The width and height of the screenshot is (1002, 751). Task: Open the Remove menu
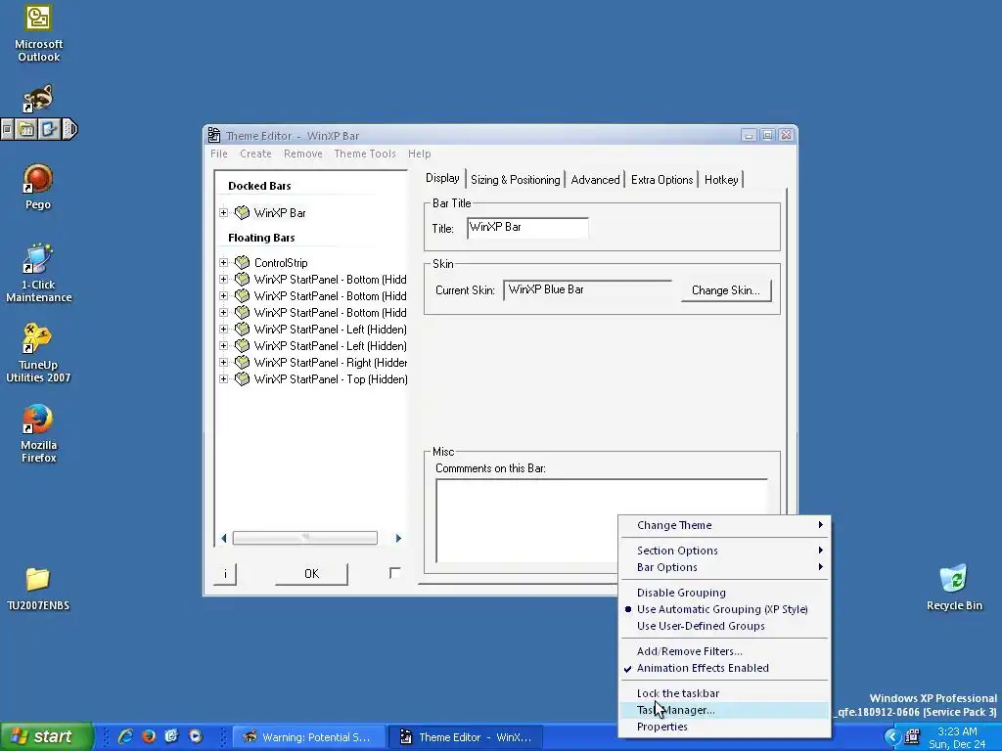pos(303,154)
